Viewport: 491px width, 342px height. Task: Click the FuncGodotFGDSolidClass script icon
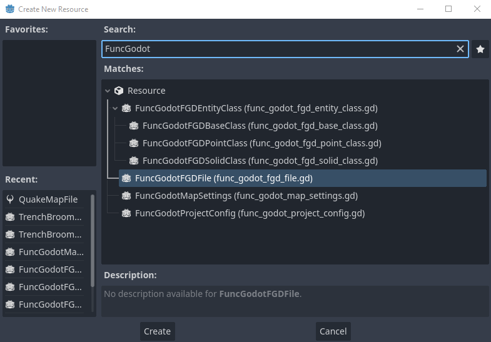(x=134, y=161)
